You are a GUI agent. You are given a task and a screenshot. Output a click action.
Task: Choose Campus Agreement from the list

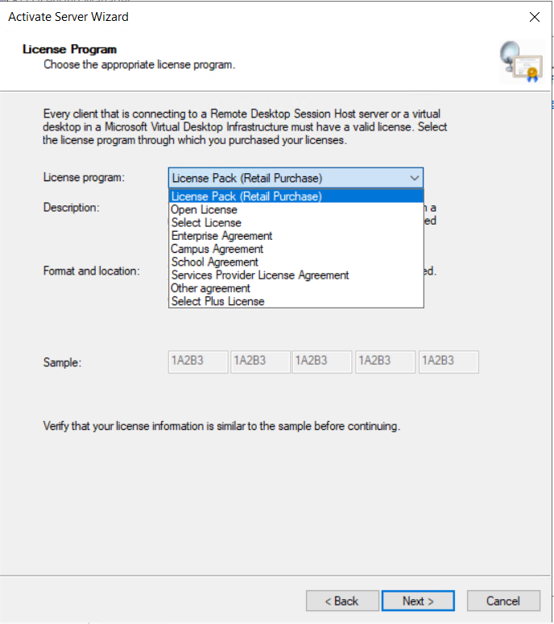pyautogui.click(x=217, y=249)
